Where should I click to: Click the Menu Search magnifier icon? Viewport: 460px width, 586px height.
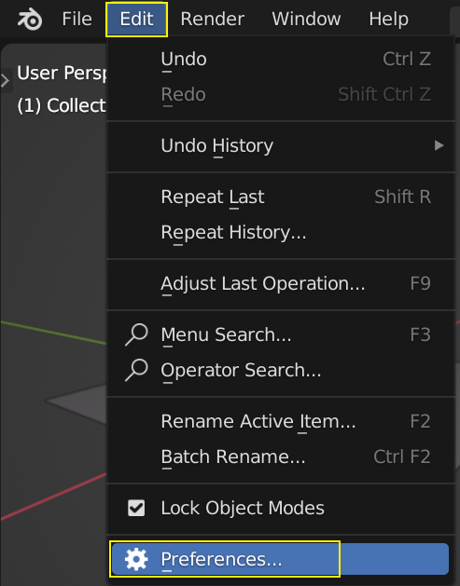coord(136,334)
